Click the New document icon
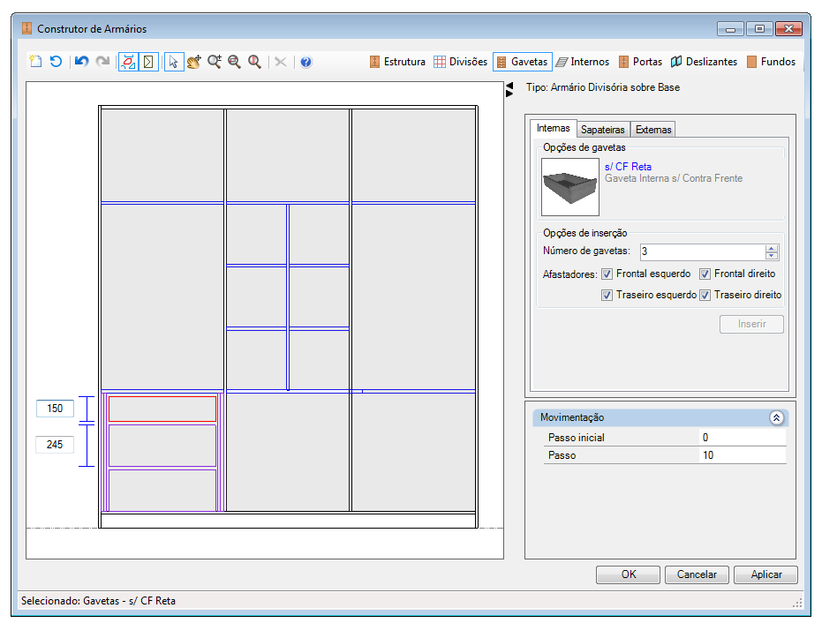The height and width of the screenshot is (623, 837). (36, 62)
